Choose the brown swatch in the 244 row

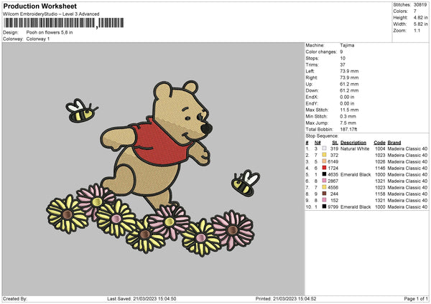pos(324,194)
